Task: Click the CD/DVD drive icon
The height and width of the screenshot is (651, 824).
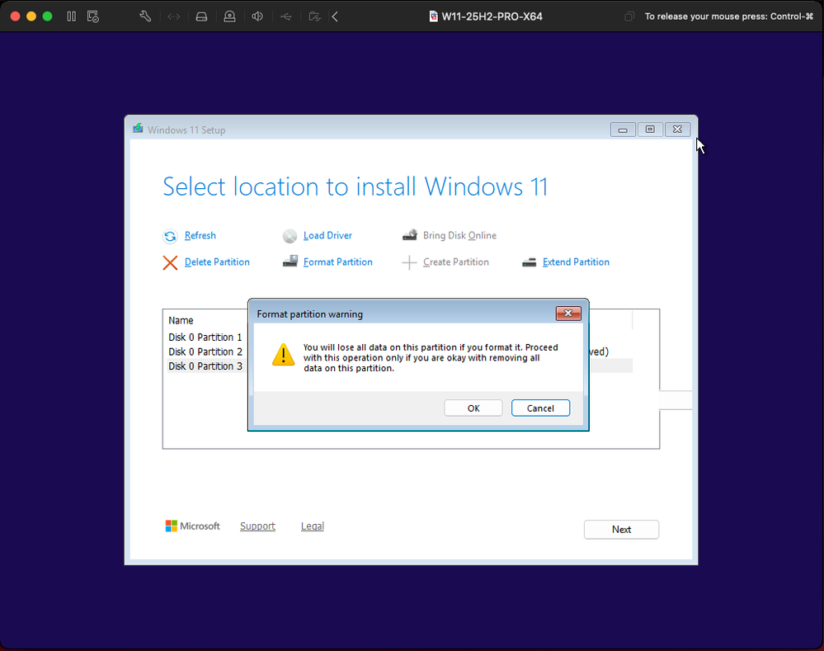Action: [x=229, y=17]
